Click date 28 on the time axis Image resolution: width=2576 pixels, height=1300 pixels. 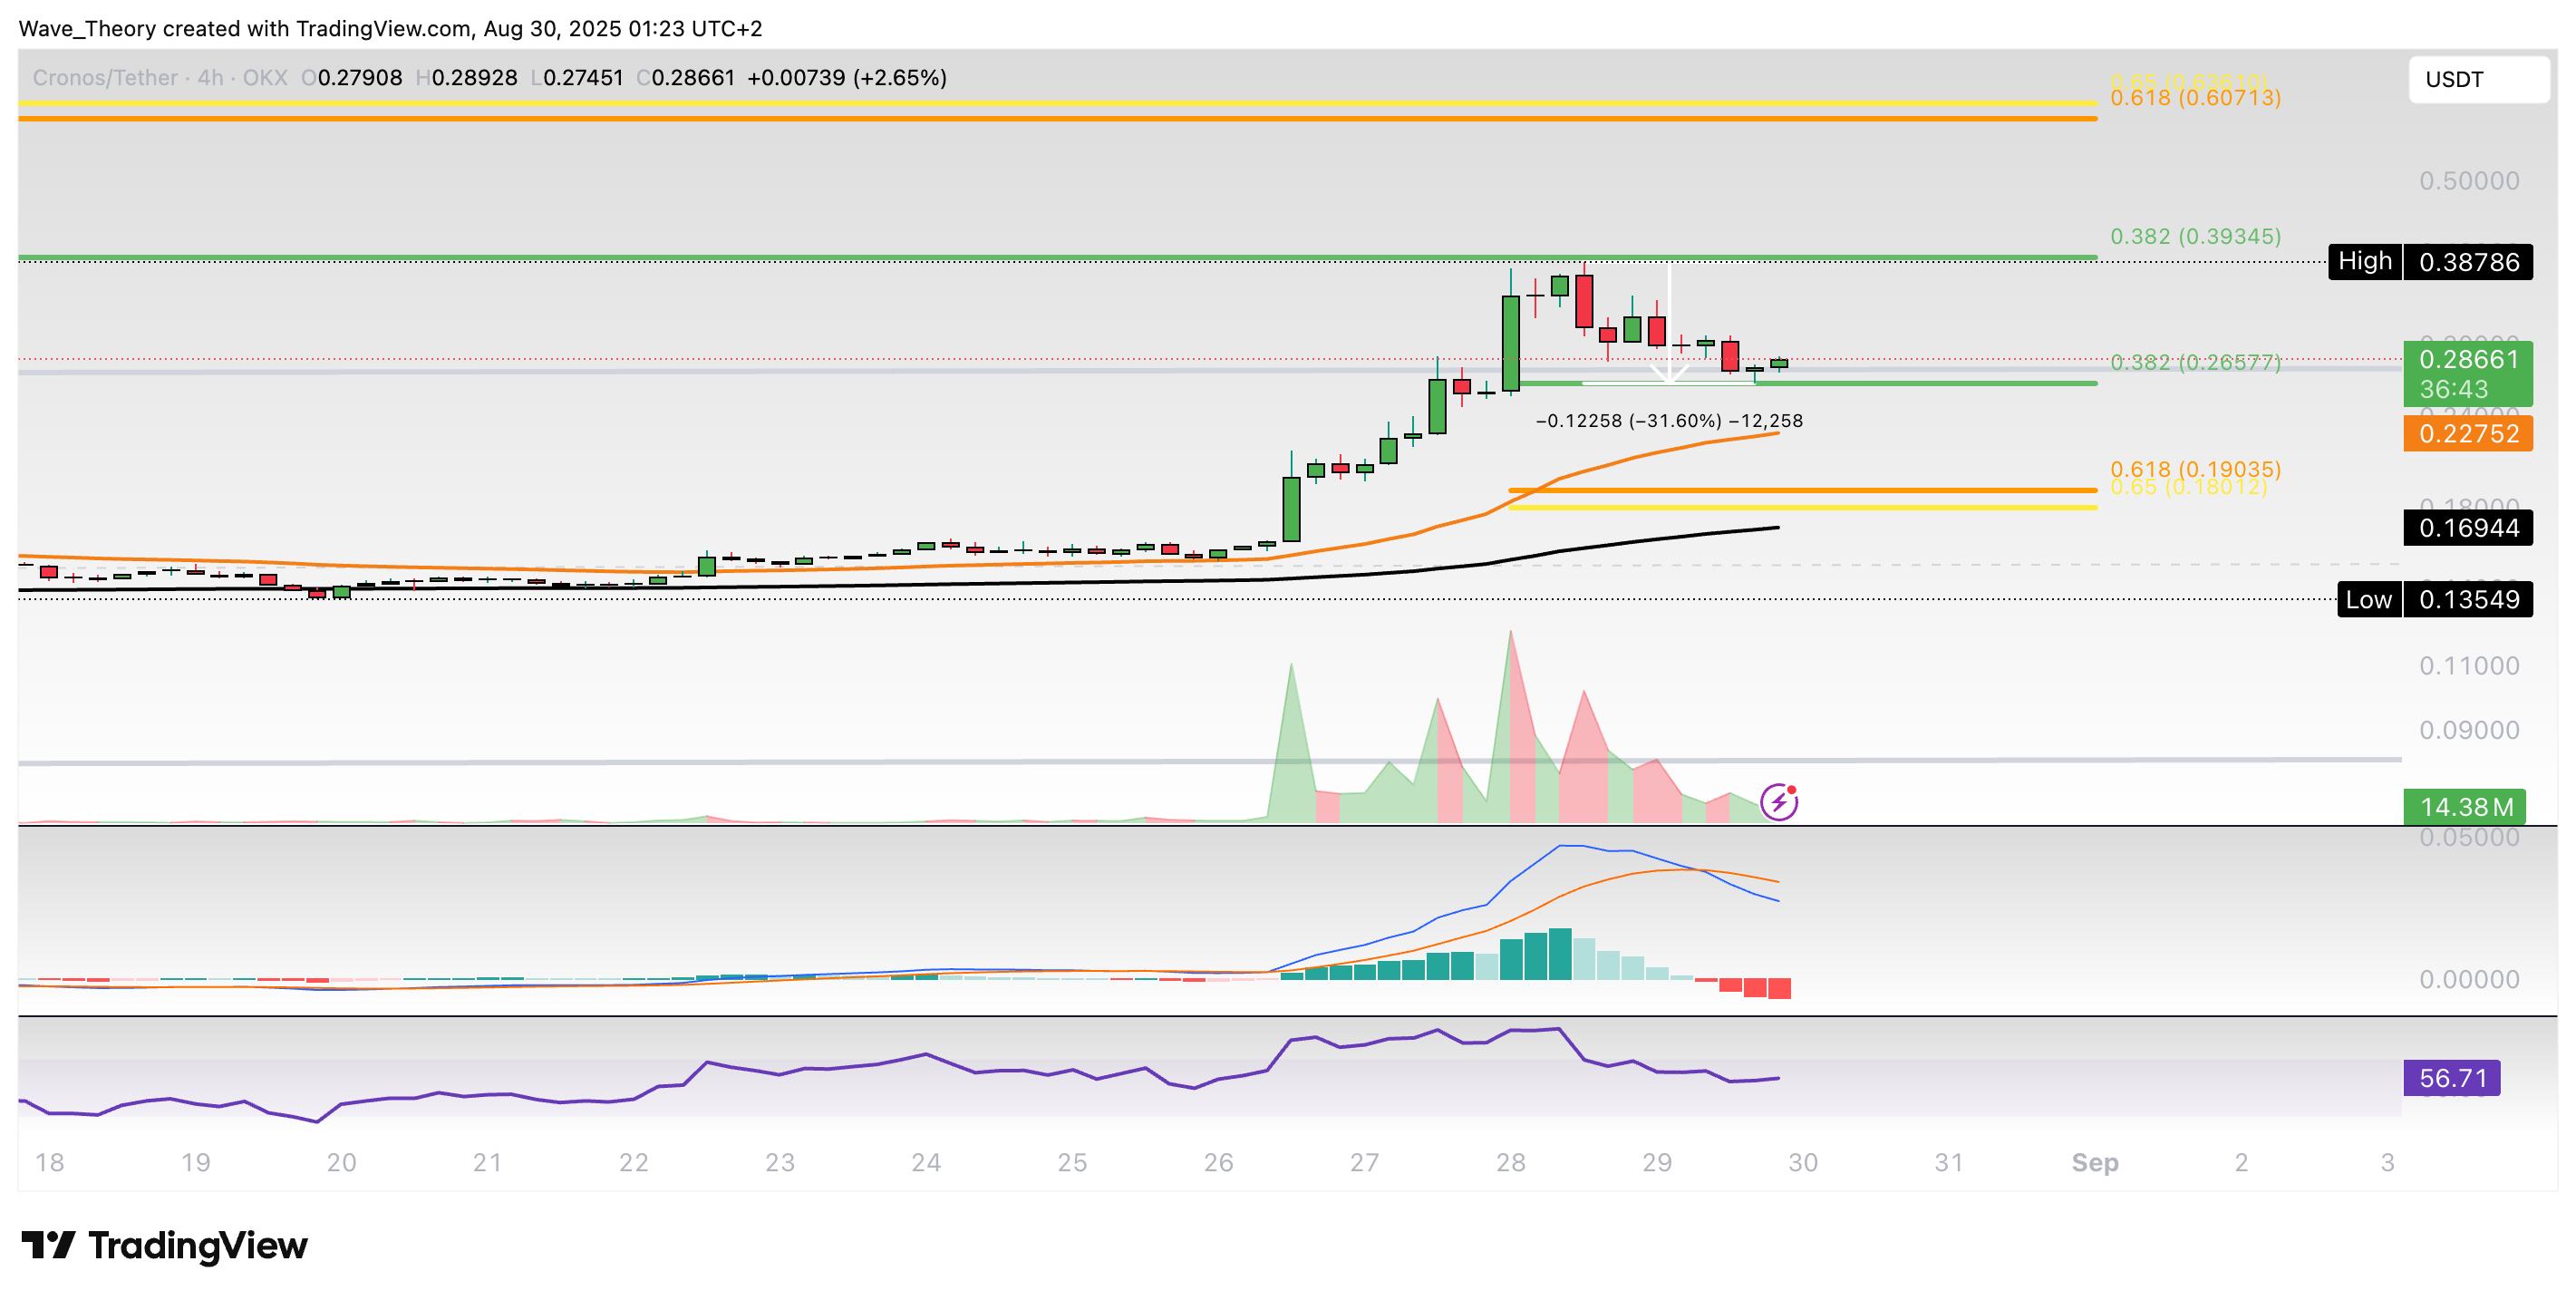[x=1510, y=1162]
